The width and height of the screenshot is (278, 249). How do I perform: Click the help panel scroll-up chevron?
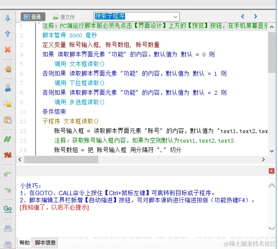(x=272, y=186)
